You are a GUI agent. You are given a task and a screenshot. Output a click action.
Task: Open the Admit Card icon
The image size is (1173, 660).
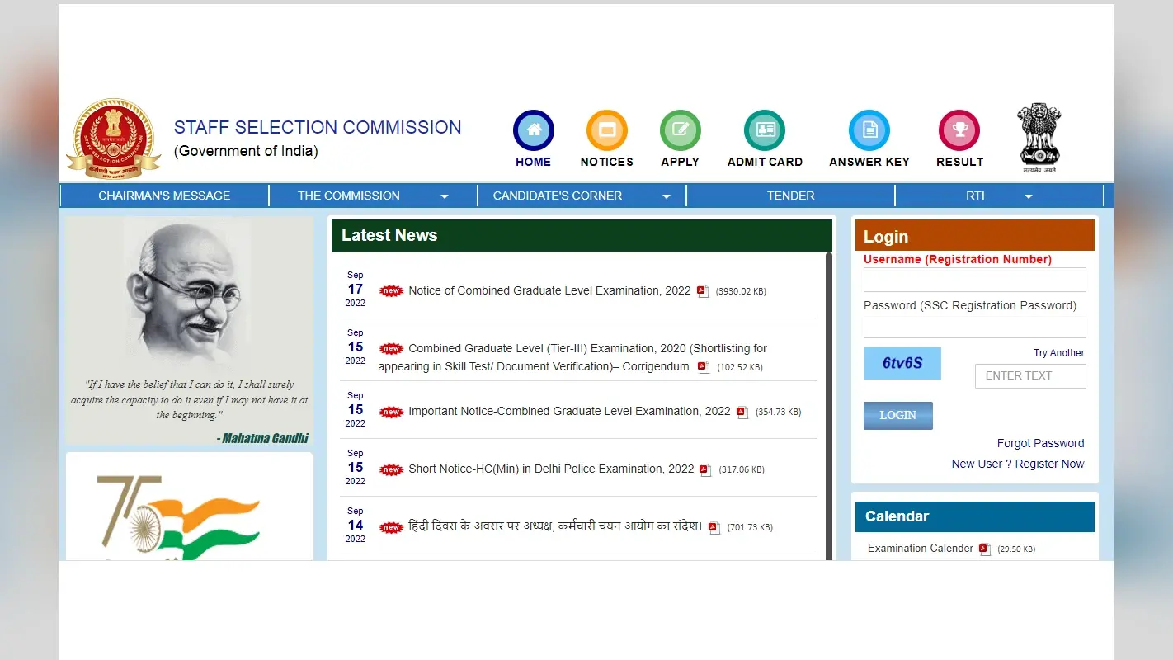765,130
